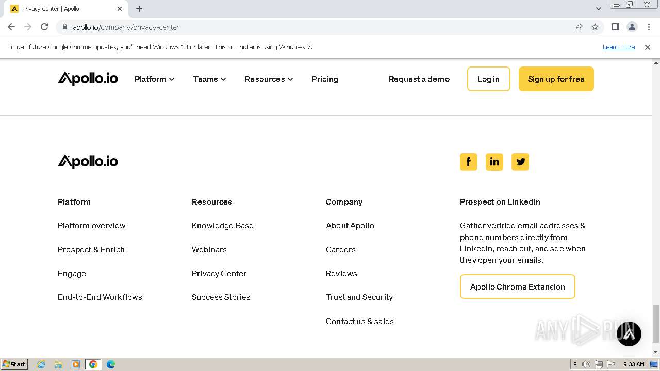660x371 pixels.
Task: Select the Privacy Center browser tab
Action: [x=67, y=9]
